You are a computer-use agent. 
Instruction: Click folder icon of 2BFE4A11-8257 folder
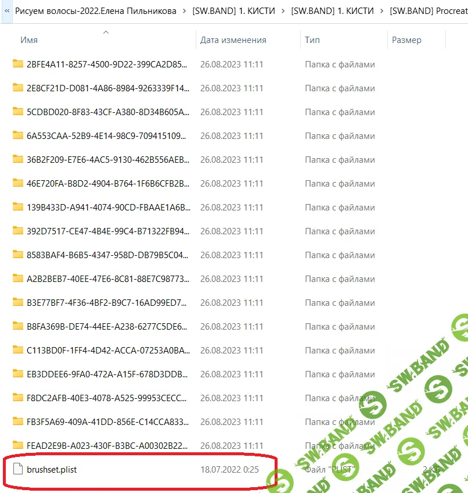(17, 64)
